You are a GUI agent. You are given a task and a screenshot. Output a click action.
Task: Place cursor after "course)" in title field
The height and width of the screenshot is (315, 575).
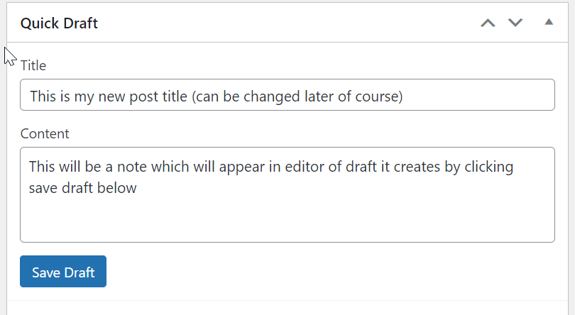pyautogui.click(x=404, y=96)
